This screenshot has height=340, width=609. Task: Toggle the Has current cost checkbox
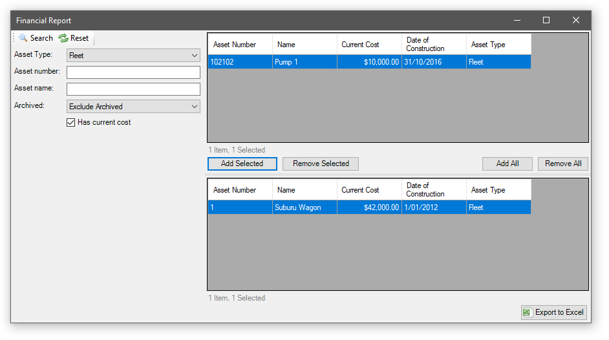71,122
